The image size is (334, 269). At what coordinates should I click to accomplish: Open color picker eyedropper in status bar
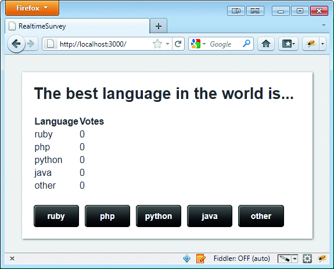coord(285,259)
